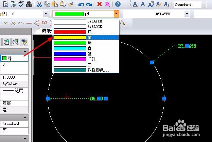Activate Match Properties brush
The image size is (212, 142).
tap(71, 4)
